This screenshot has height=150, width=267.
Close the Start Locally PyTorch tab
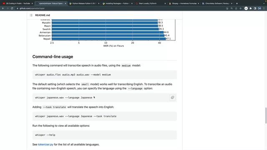click(165, 3)
